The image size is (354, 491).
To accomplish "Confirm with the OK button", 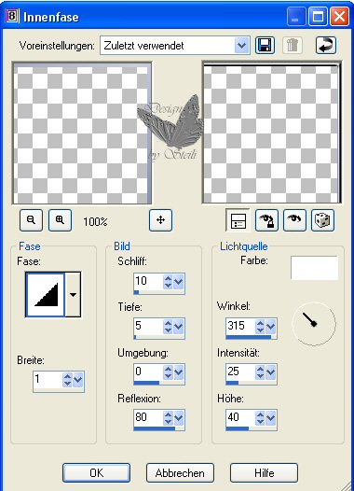I will pos(97,473).
